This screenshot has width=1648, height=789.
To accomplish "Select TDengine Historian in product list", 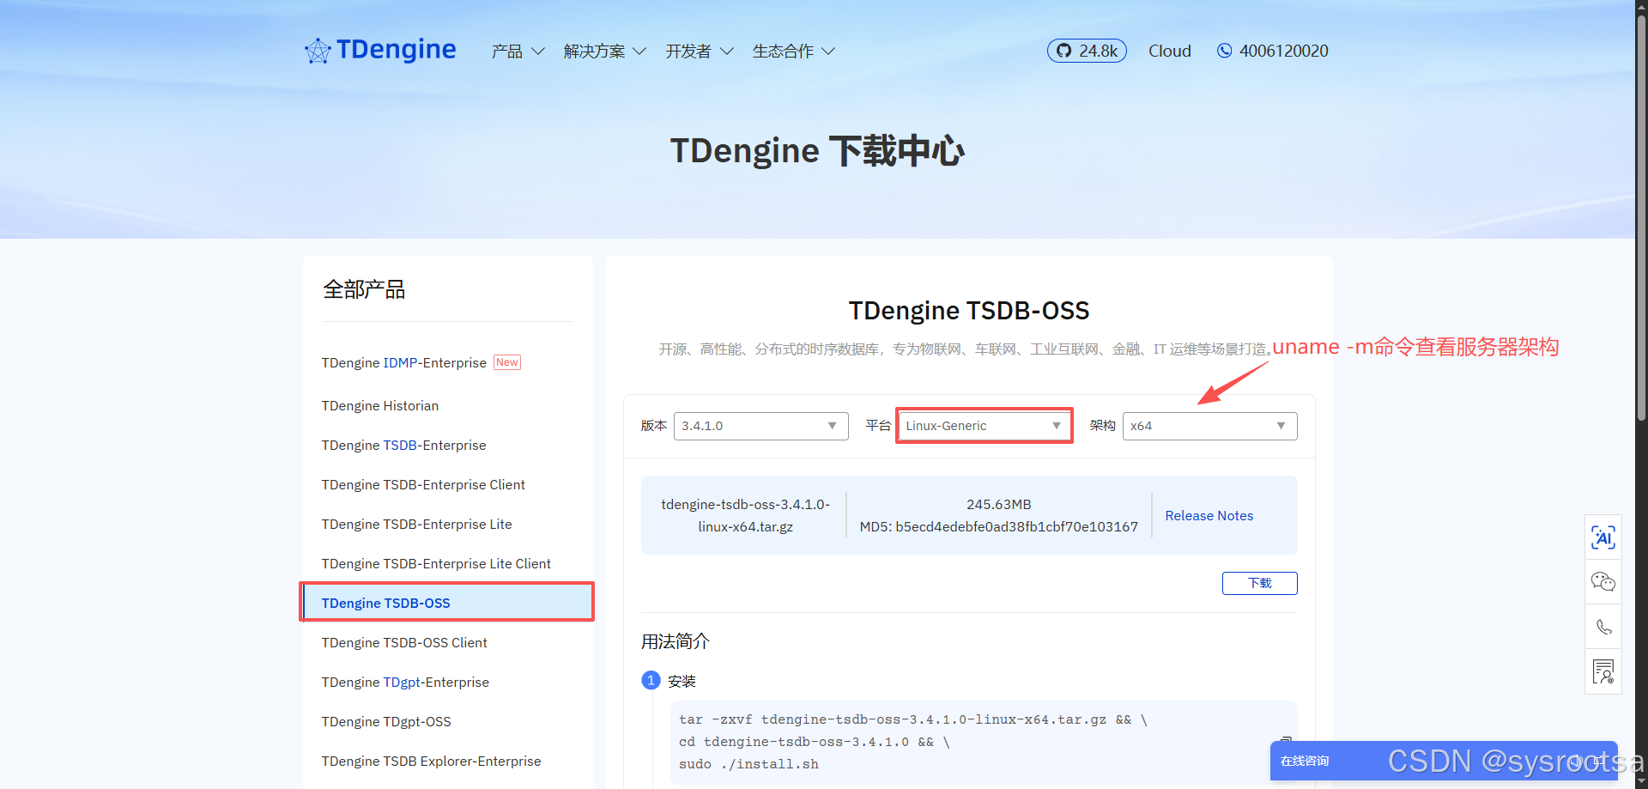I will [379, 405].
